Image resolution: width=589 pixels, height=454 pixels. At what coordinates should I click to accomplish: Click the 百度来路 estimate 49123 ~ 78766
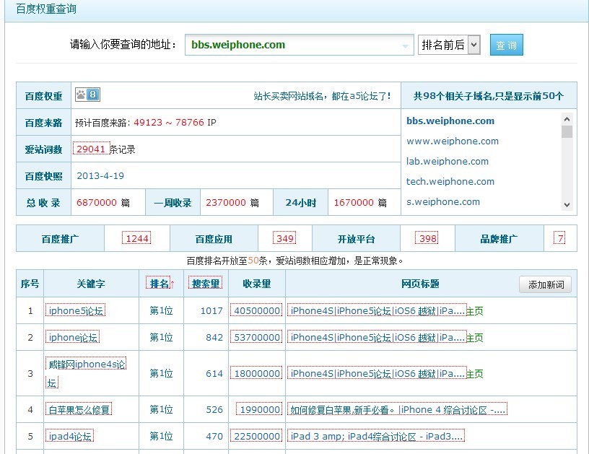pos(169,123)
